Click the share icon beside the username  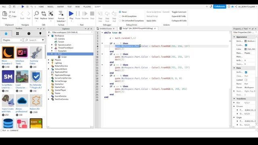tap(236, 6)
